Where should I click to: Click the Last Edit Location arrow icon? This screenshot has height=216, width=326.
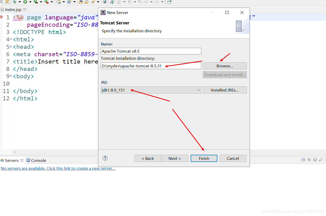140,2
